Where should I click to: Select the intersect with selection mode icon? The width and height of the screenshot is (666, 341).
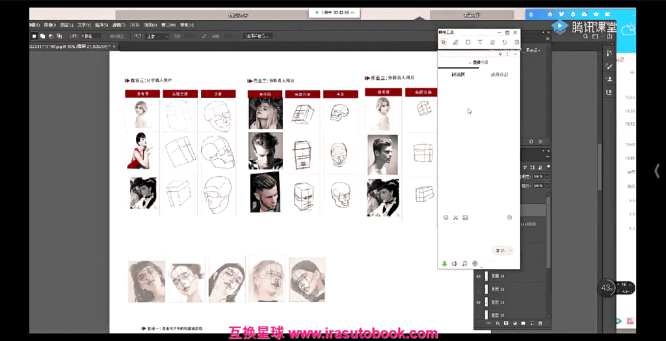click(x=59, y=36)
